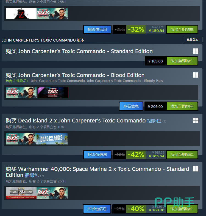This screenshot has width=206, height=216.
Task: Click Windows icon on Space Marine 2 bundle
Action: coord(196,169)
